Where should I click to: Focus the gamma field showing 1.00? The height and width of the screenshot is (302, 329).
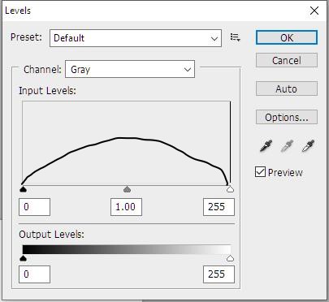pyautogui.click(x=126, y=207)
